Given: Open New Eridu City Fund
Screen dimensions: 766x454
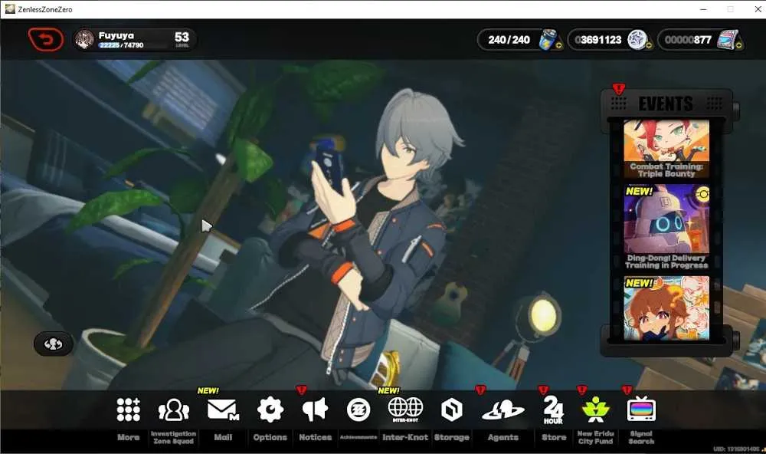Looking at the screenshot, I should tap(595, 410).
